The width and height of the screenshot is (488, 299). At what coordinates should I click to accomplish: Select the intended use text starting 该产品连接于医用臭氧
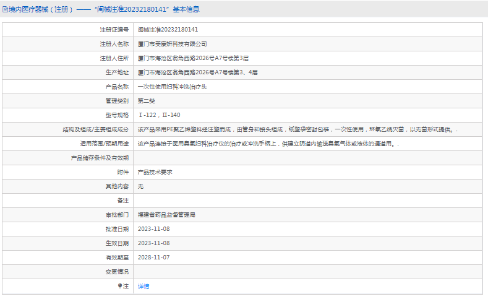pyautogui.click(x=268, y=144)
